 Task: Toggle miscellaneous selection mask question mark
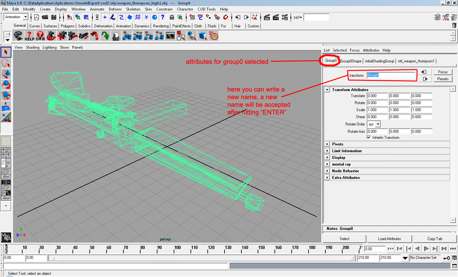point(163,17)
